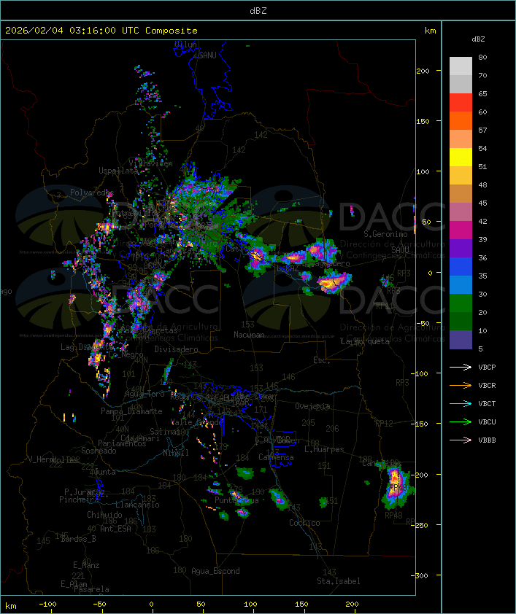Screen dimensions: 516x614
Task: Click the Nacunan map label
Action: click(x=249, y=335)
